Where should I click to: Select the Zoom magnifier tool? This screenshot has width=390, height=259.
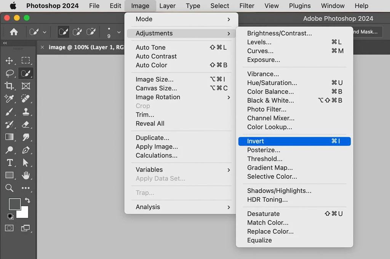pos(10,188)
